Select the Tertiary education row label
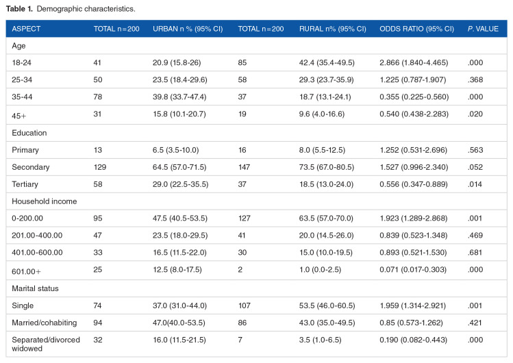 [x=24, y=183]
